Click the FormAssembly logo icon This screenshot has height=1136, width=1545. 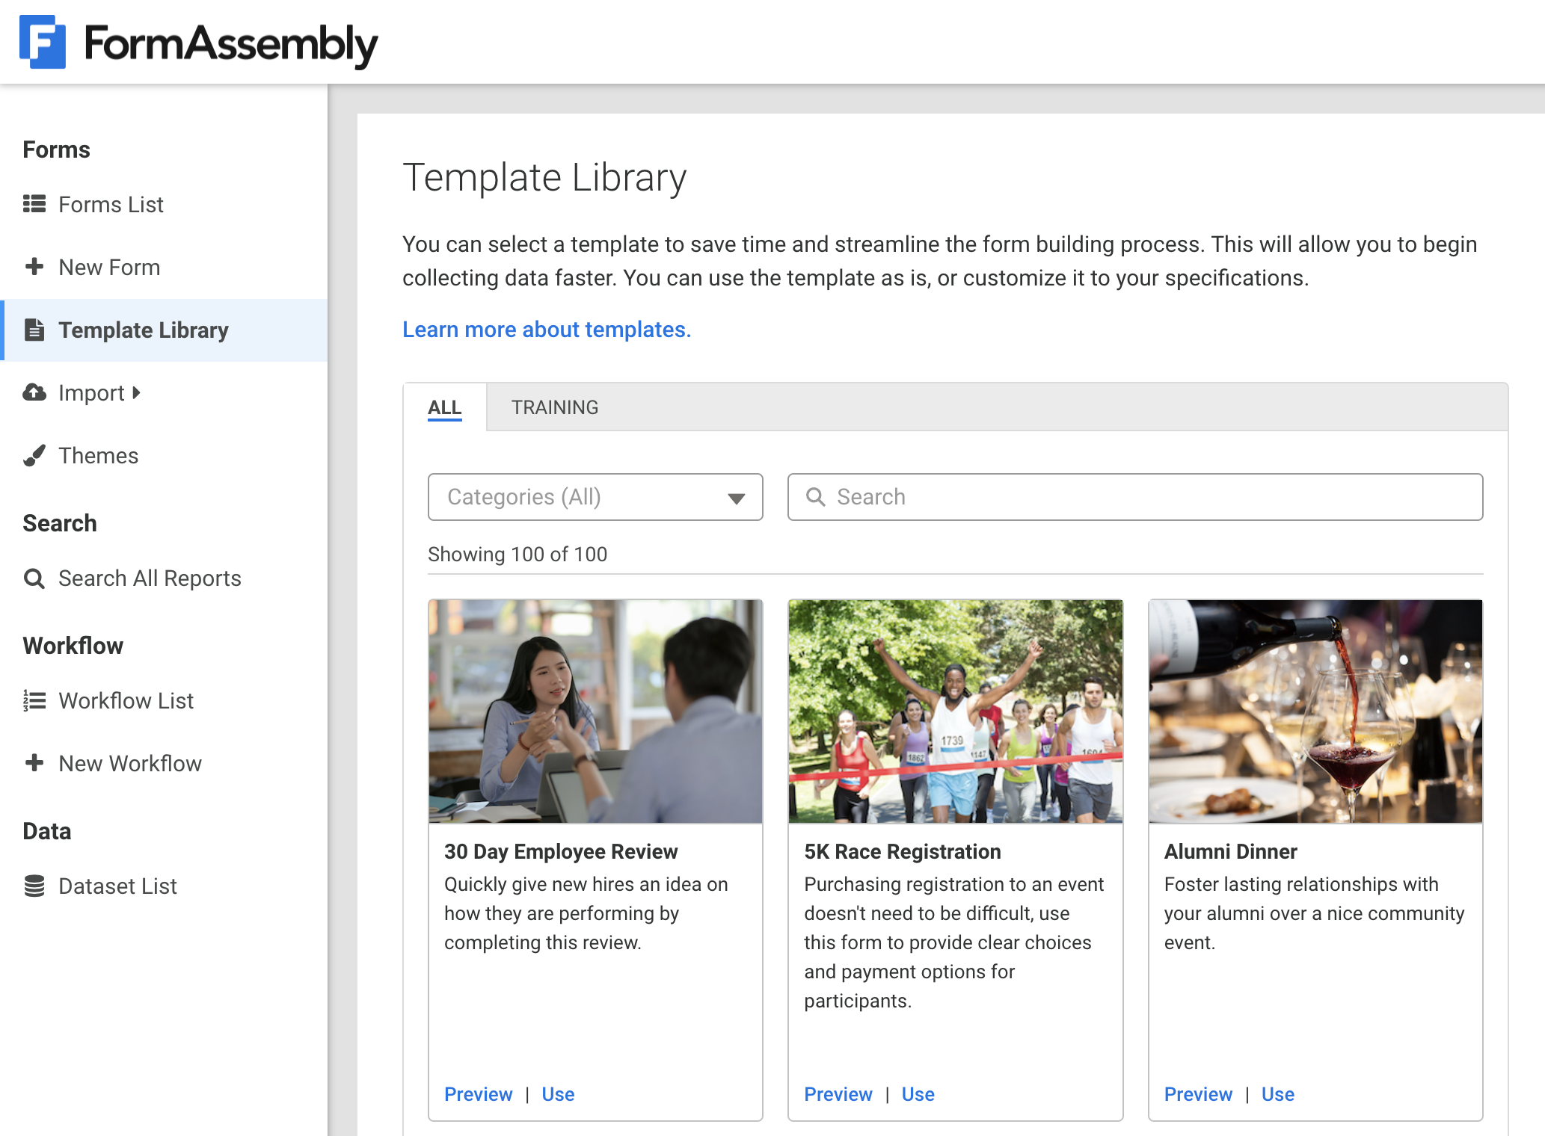pos(43,43)
